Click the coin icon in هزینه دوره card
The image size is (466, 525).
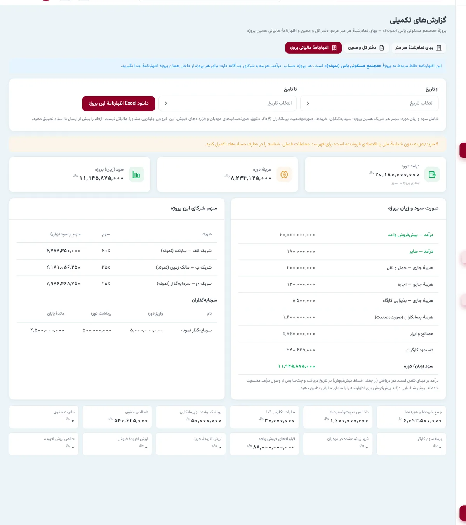tap(284, 174)
